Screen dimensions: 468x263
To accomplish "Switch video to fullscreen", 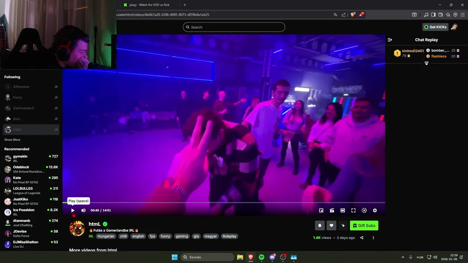I will pyautogui.click(x=353, y=210).
